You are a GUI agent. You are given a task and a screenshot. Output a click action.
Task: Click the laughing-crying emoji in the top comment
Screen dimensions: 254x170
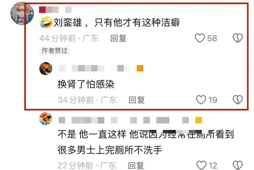click(x=46, y=22)
